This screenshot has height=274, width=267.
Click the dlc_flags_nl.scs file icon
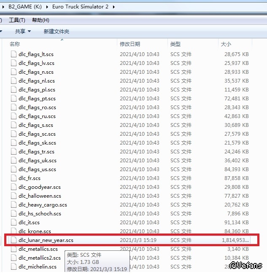point(13,81)
